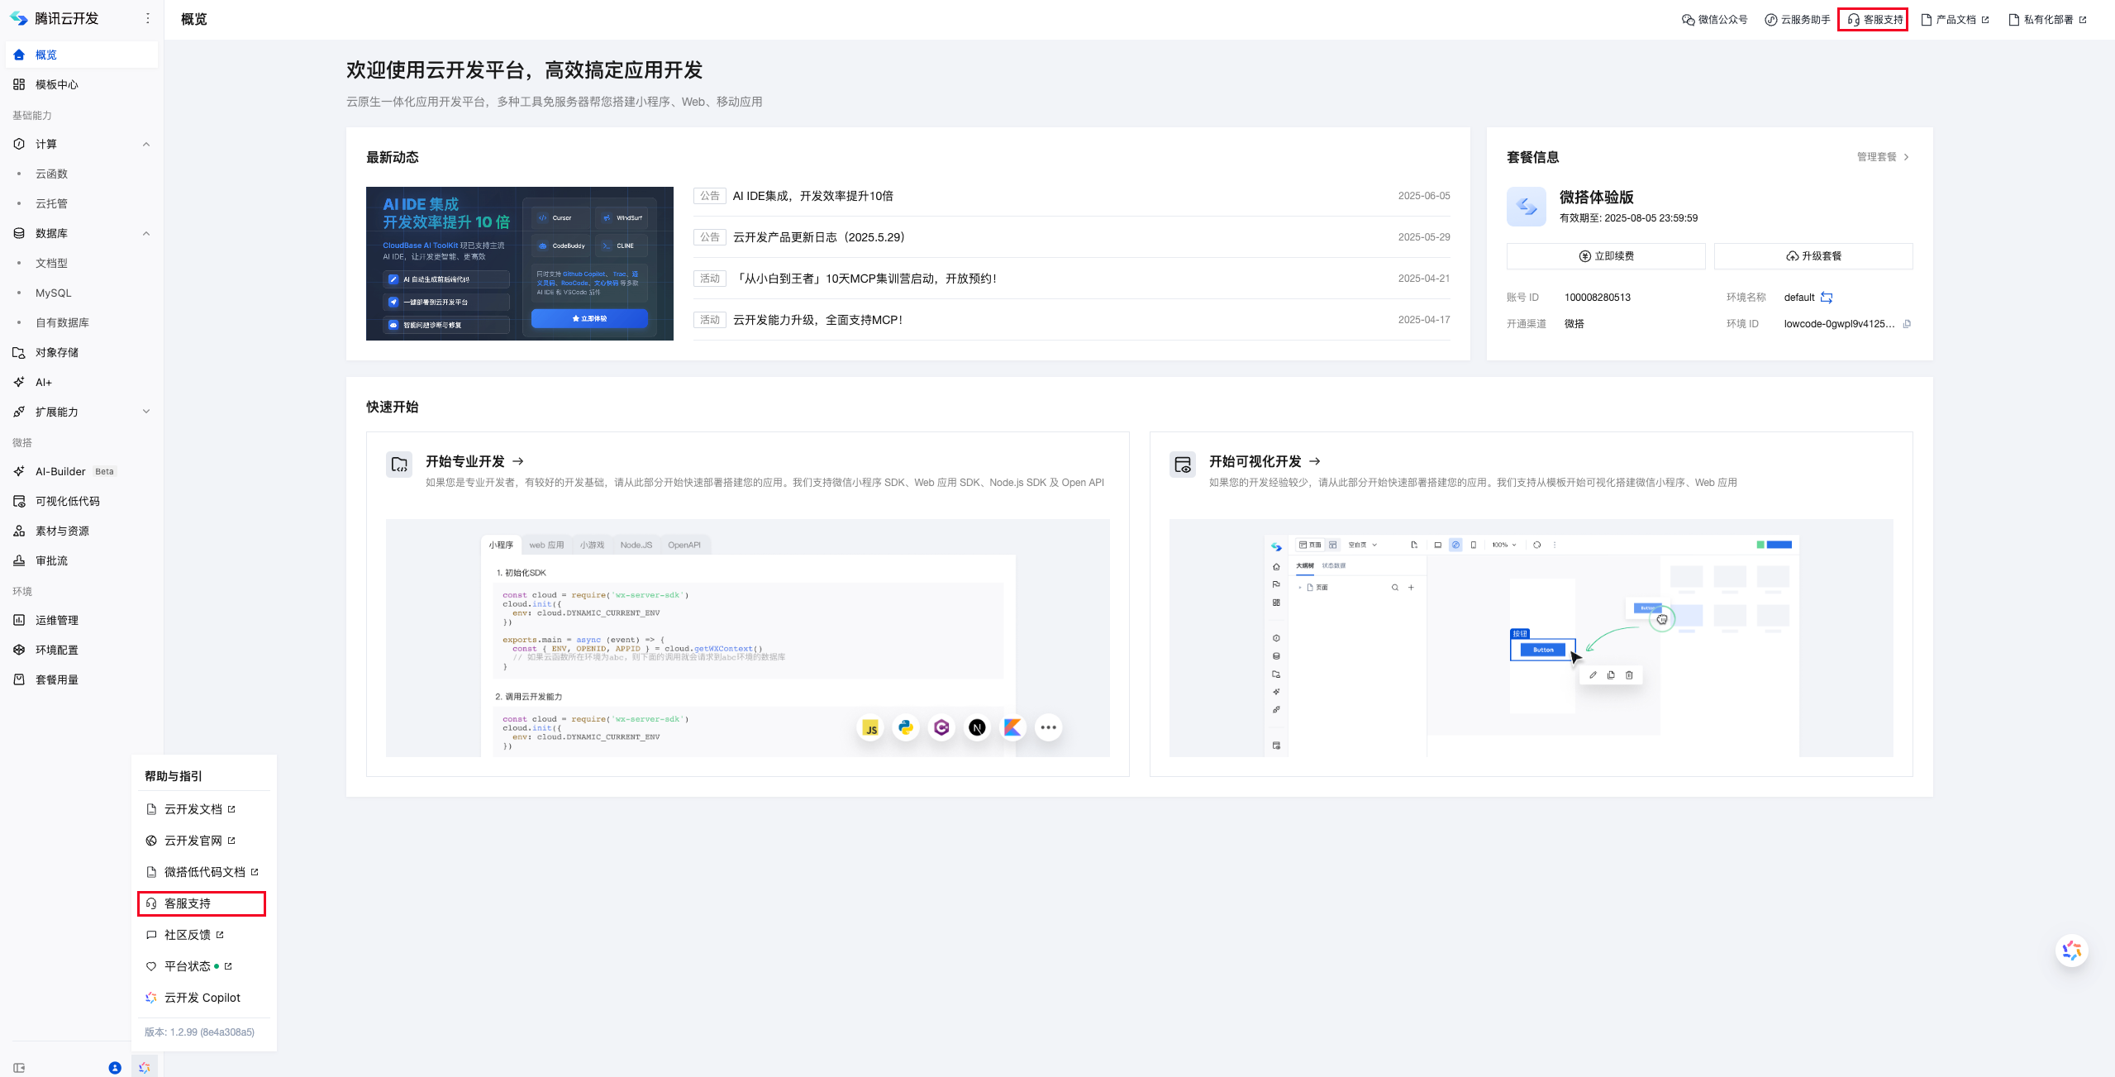This screenshot has height=1077, width=2115.
Task: Select the 小游戏 tab in code preview
Action: (592, 545)
